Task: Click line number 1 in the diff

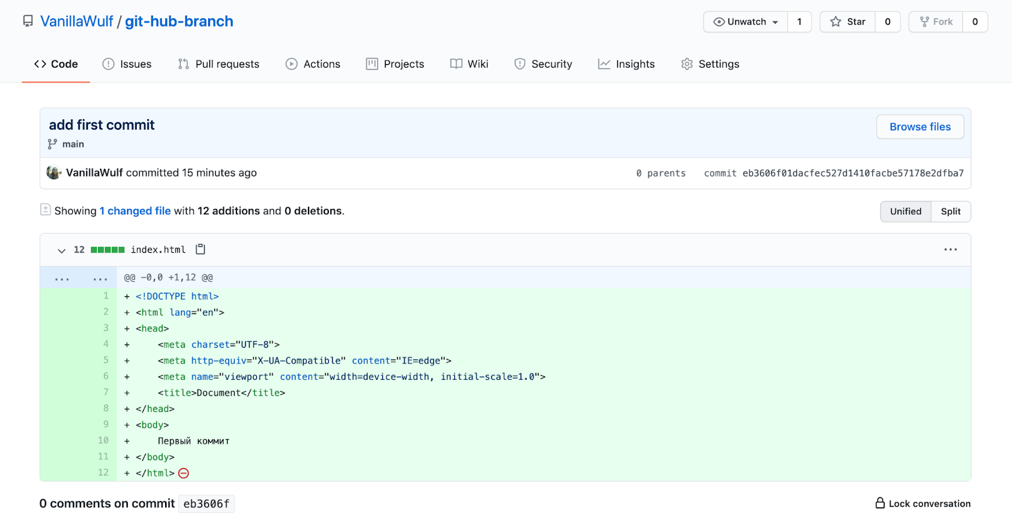Action: point(106,296)
